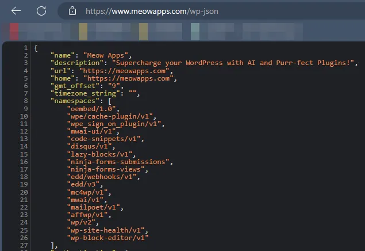The height and width of the screenshot is (251, 365).
Task: Click line number 27 in the gutter
Action: point(24,245)
